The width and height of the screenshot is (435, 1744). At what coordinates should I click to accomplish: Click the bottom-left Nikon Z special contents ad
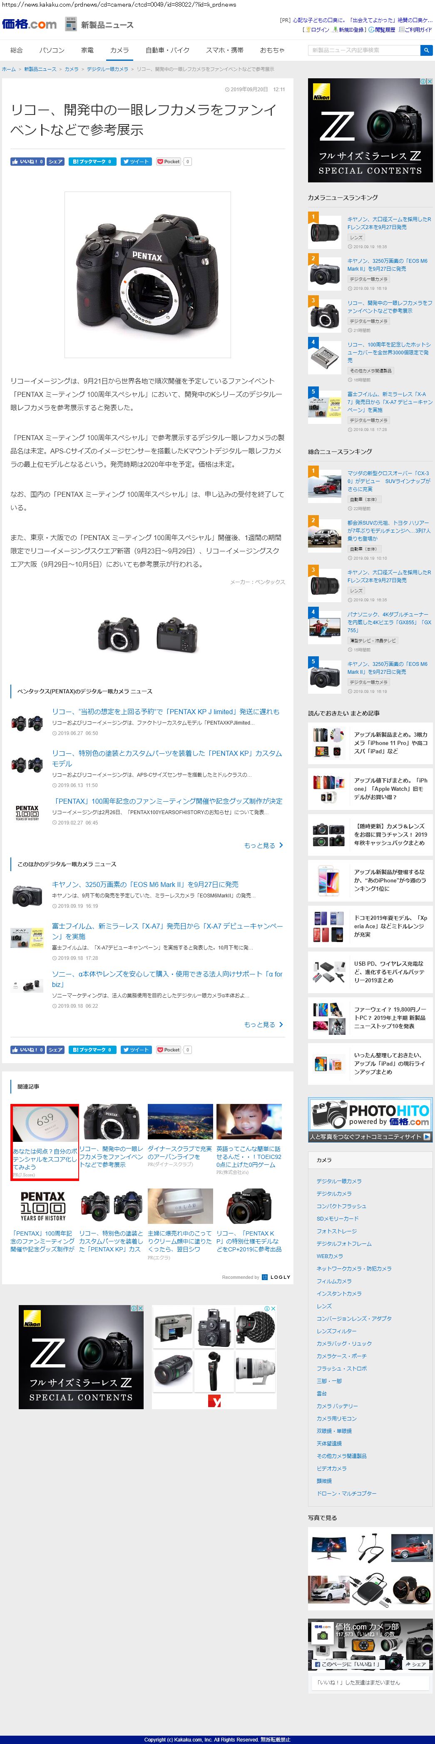pyautogui.click(x=81, y=1357)
